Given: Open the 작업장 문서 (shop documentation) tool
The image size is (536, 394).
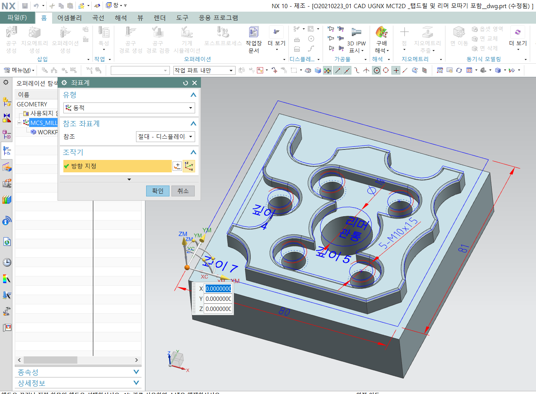Looking at the screenshot, I should coord(253,40).
